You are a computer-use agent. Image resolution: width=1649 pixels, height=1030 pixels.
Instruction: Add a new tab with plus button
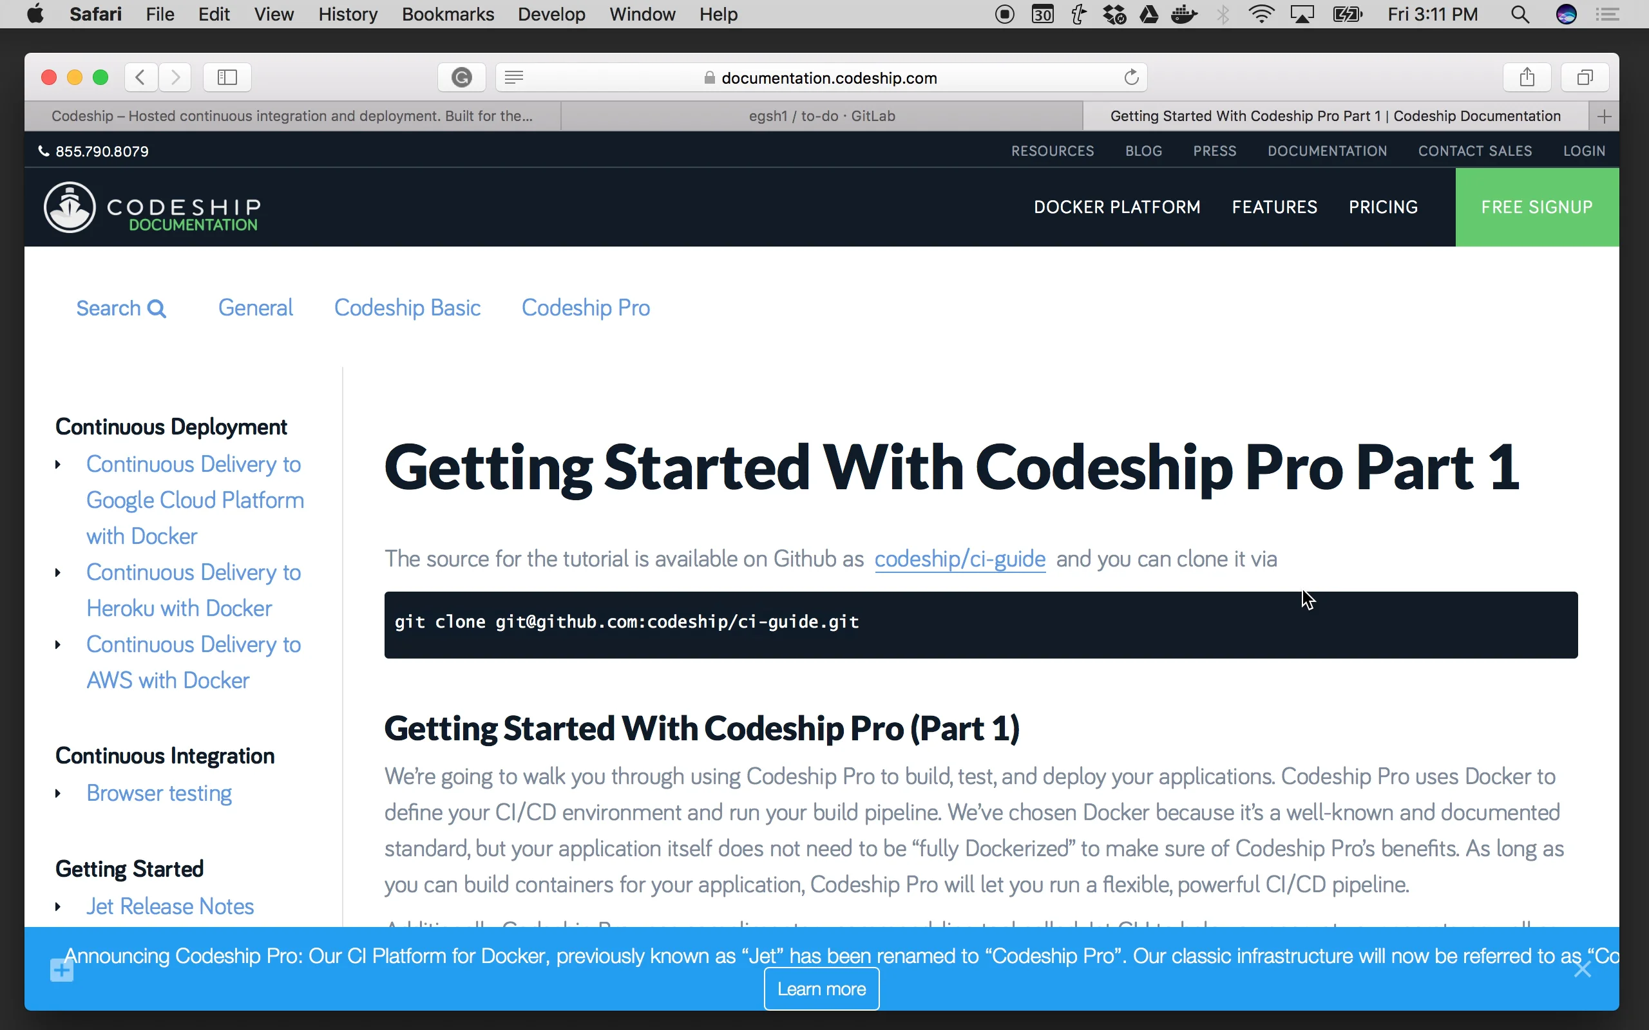click(1604, 117)
